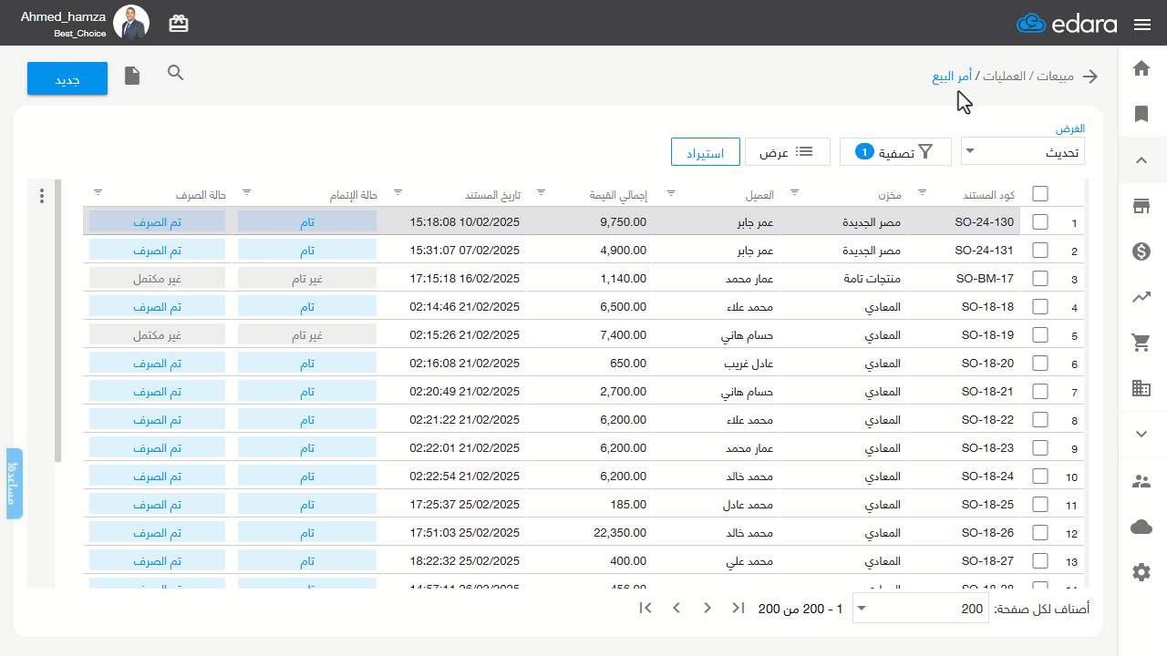Go to the Home sidebar icon

(1141, 68)
